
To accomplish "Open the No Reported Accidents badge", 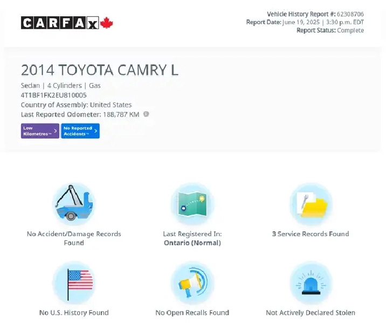I will pyautogui.click(x=80, y=131).
